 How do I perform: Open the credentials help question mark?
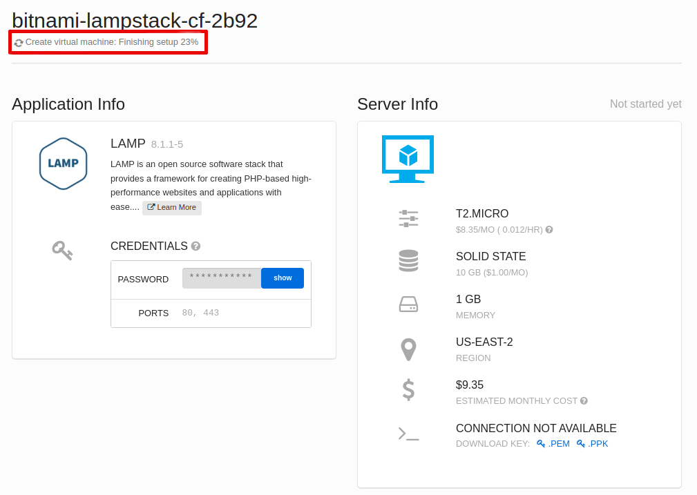pos(195,246)
